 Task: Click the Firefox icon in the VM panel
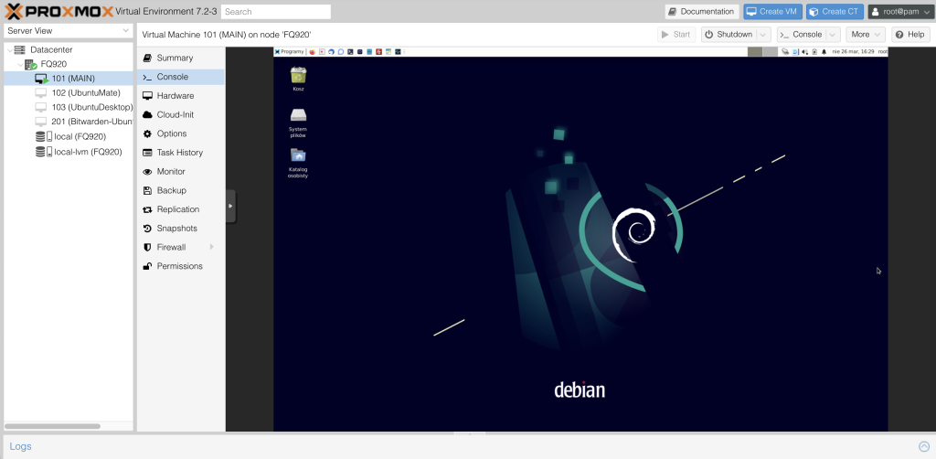click(312, 52)
